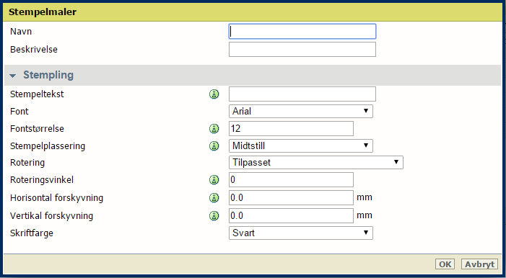
Task: Click the Vertikal forskyvning value field
Action: tap(291, 215)
